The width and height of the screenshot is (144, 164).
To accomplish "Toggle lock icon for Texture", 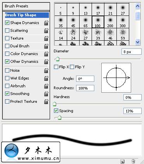I will point(46,38).
